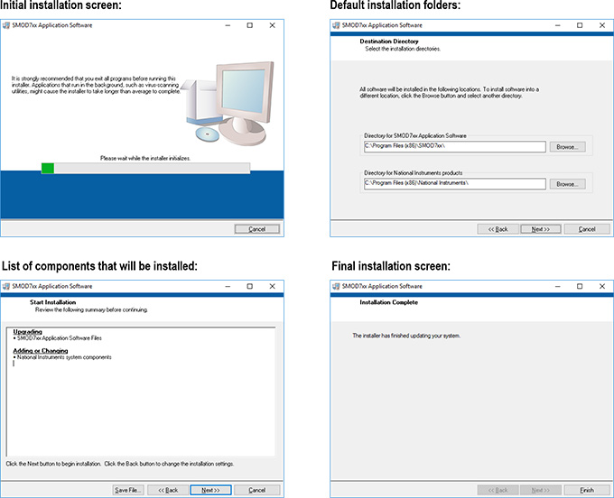Click Cancel in the initializing installer window
This screenshot has width=614, height=498.
coord(256,229)
